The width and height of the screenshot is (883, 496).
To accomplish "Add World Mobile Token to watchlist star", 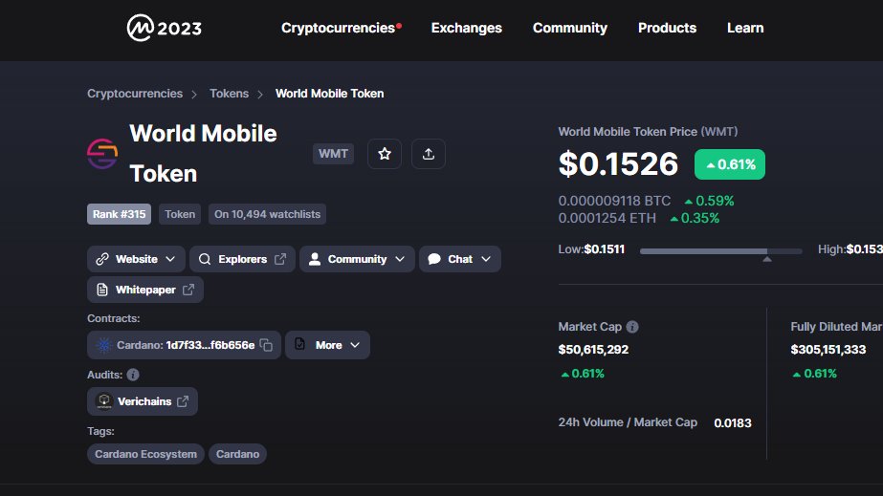I will pyautogui.click(x=385, y=154).
